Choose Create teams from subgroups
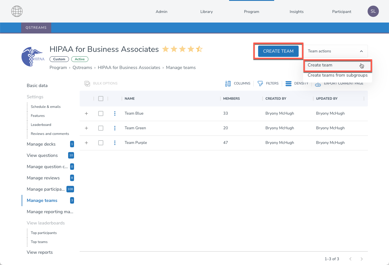389x265 pixels. click(337, 75)
